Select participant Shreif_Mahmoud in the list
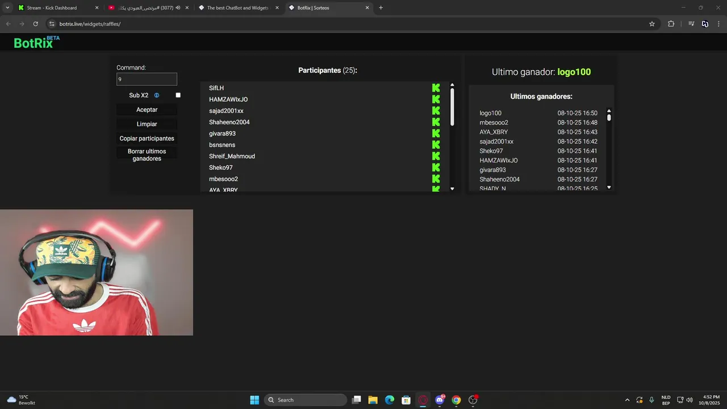727x409 pixels. click(232, 156)
